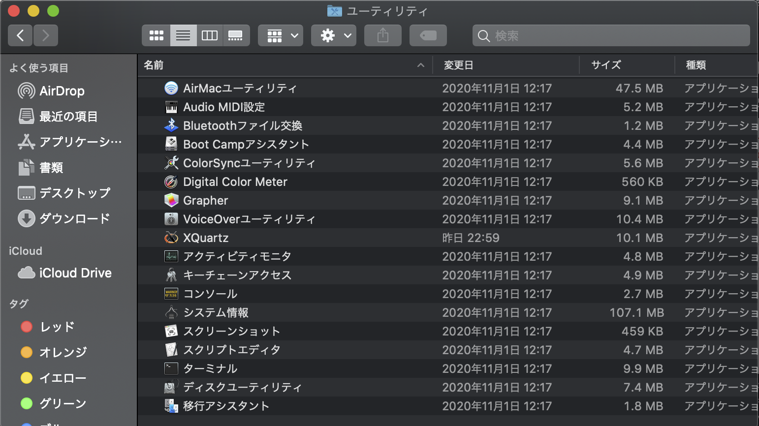Open デスクトップ in sidebar

pyautogui.click(x=64, y=193)
